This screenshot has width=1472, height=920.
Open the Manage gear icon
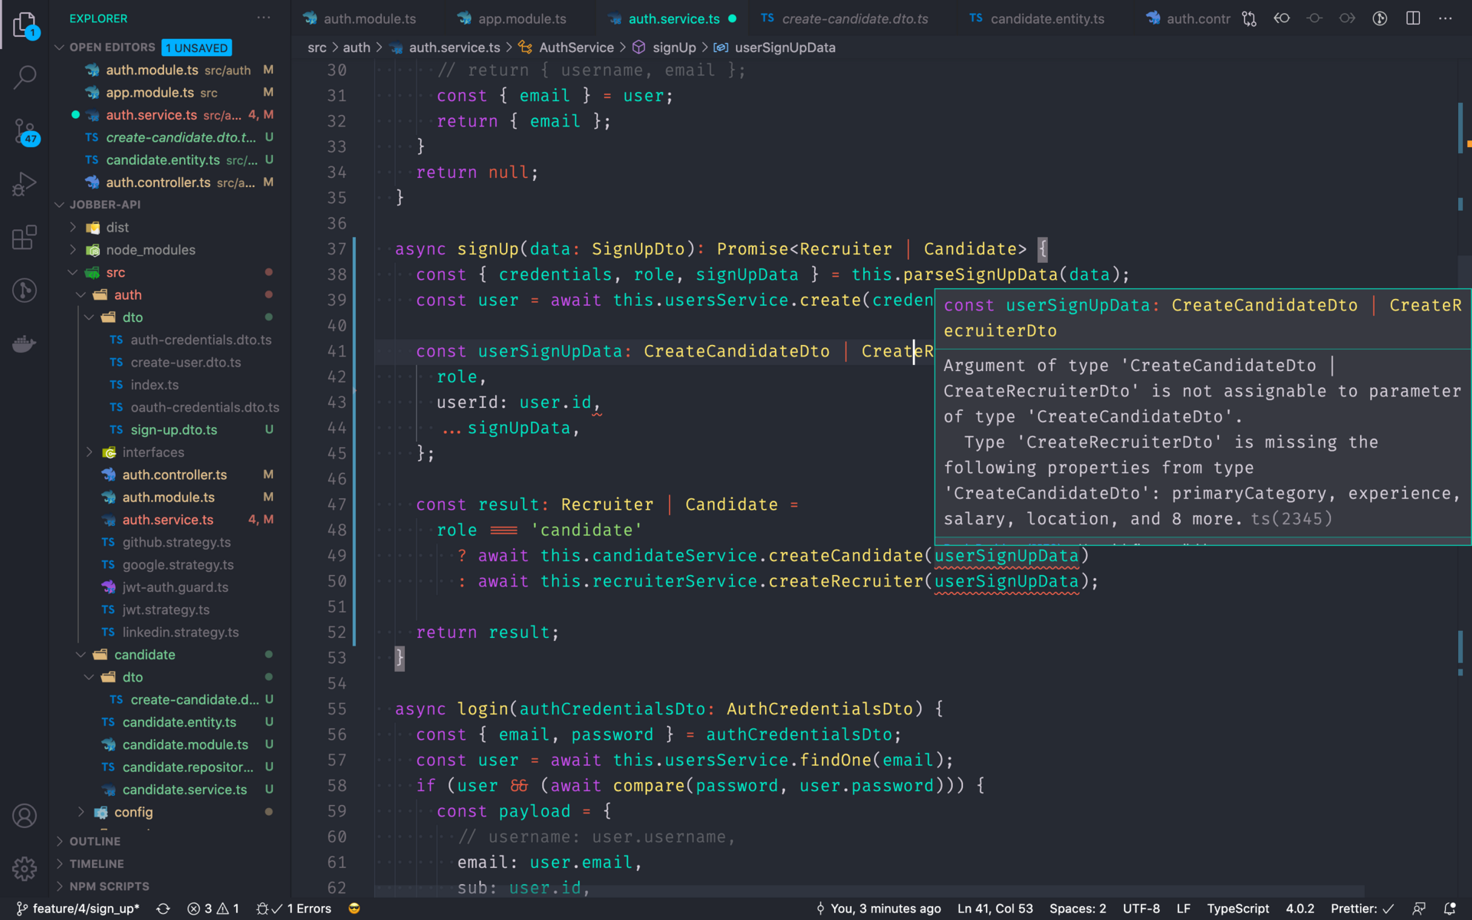tap(25, 869)
